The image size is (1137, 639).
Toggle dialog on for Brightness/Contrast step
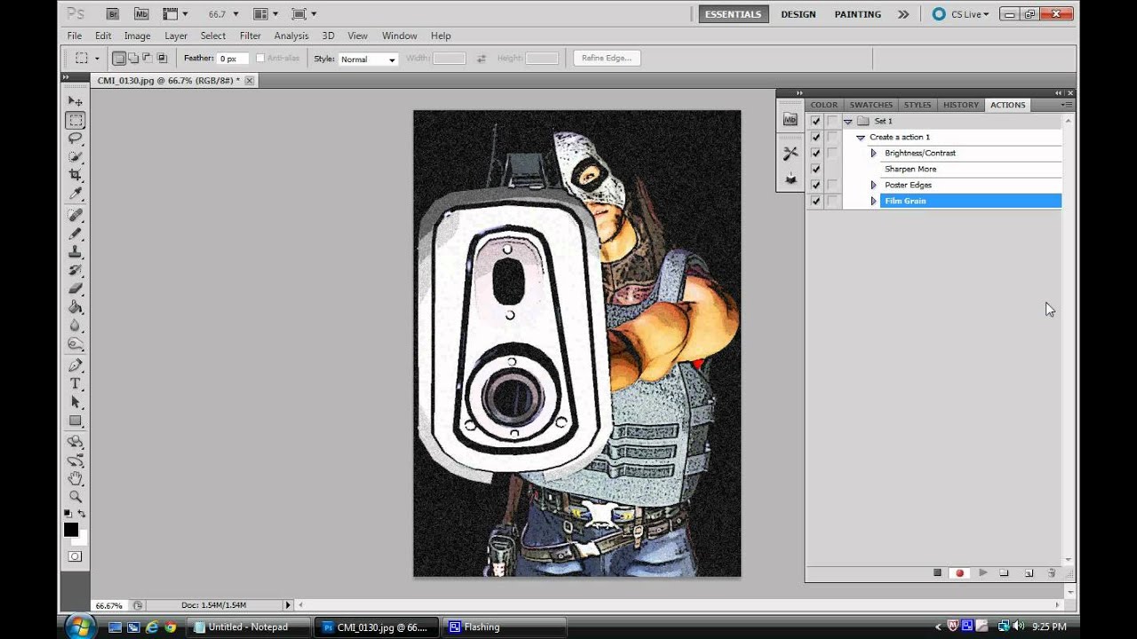click(832, 153)
